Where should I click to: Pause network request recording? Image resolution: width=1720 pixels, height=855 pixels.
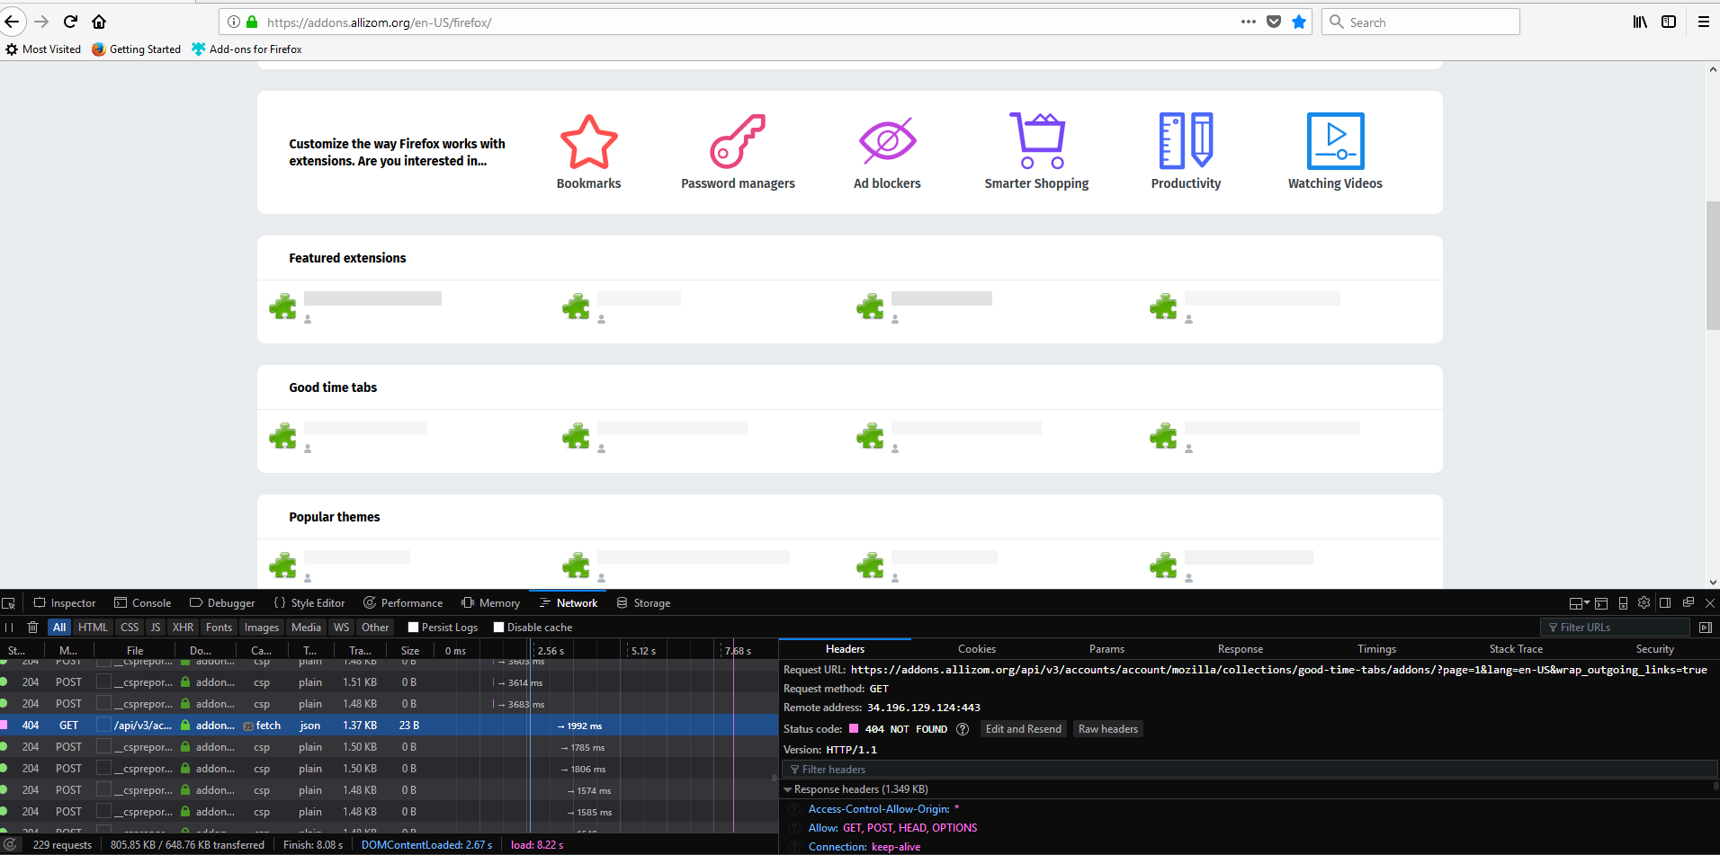[x=9, y=628]
